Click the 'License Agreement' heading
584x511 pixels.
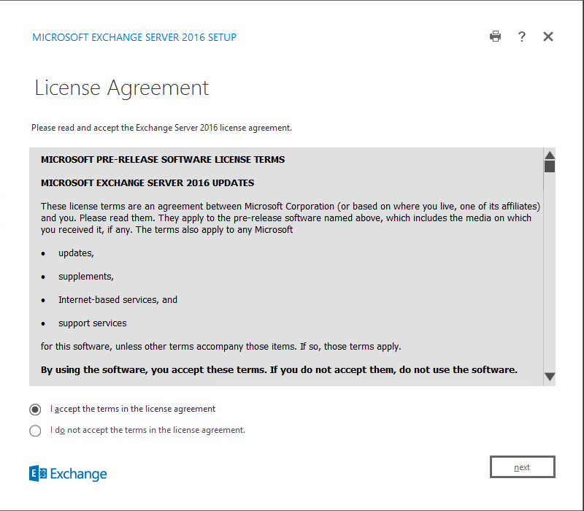point(121,88)
